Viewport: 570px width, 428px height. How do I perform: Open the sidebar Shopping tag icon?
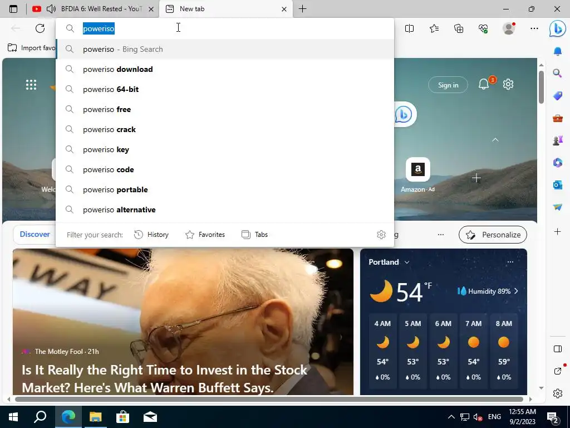click(x=558, y=96)
